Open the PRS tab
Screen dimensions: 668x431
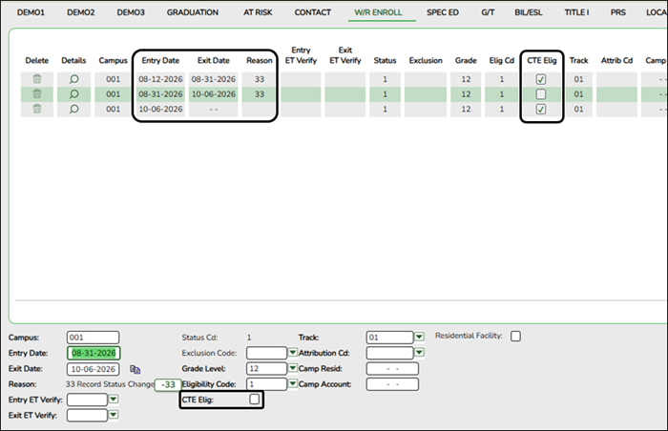click(x=617, y=12)
